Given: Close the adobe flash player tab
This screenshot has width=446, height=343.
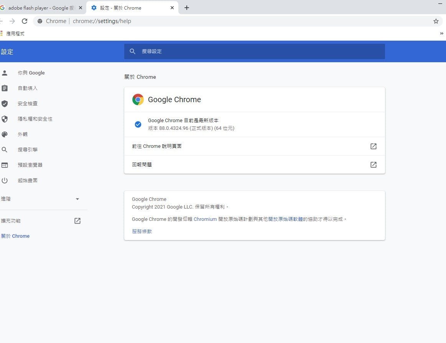Looking at the screenshot, I should click(81, 8).
